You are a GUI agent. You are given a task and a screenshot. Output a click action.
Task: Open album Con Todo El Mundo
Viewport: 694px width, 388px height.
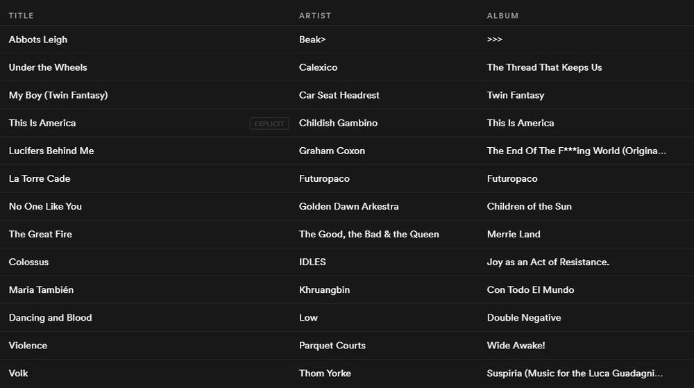(x=530, y=289)
